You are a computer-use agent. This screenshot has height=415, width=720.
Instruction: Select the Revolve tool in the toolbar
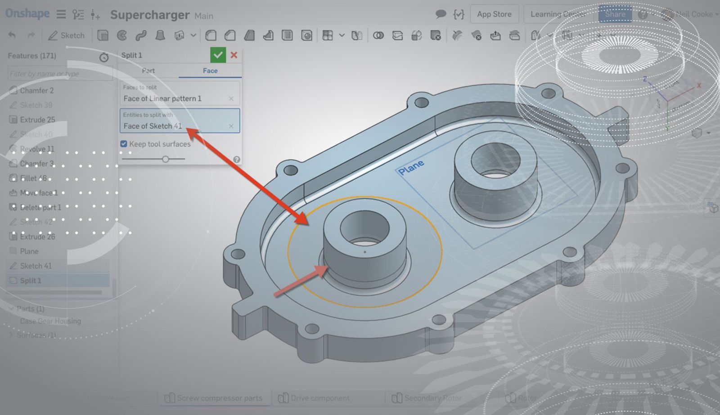coord(122,36)
